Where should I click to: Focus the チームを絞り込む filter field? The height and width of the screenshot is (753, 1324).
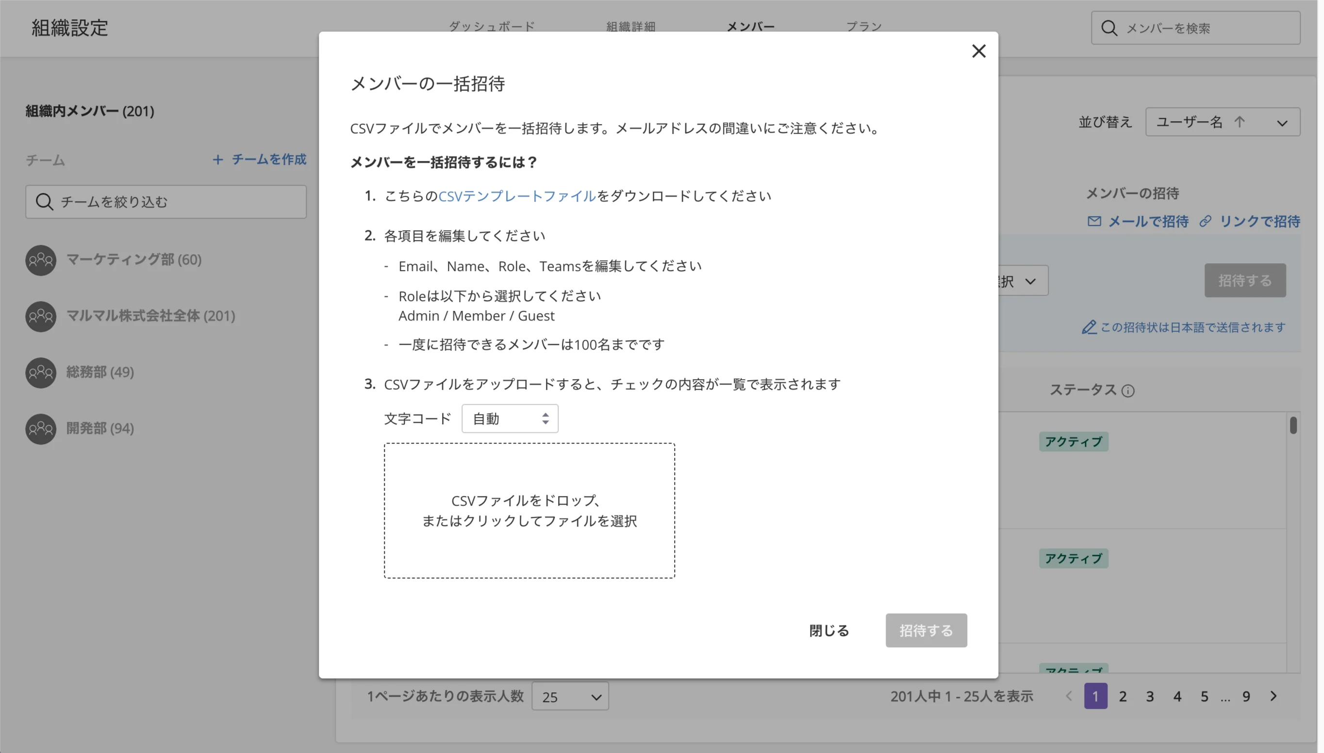tap(165, 202)
